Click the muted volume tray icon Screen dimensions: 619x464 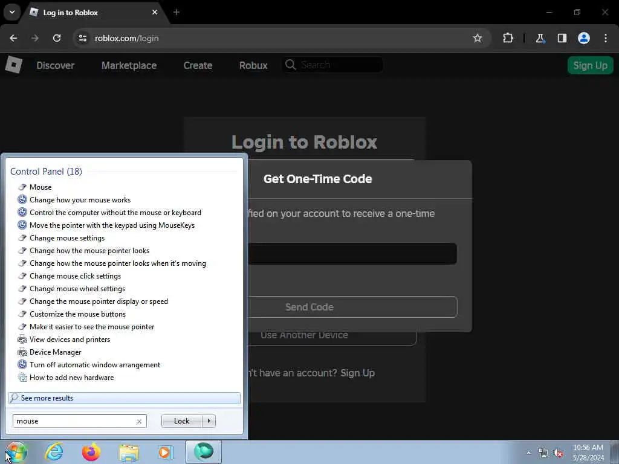coord(558,453)
